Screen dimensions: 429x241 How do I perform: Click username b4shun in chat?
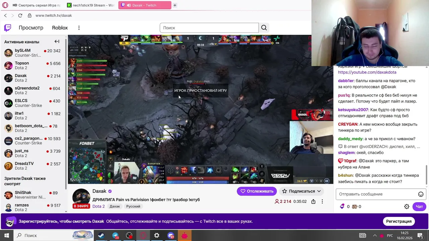[x=346, y=175]
